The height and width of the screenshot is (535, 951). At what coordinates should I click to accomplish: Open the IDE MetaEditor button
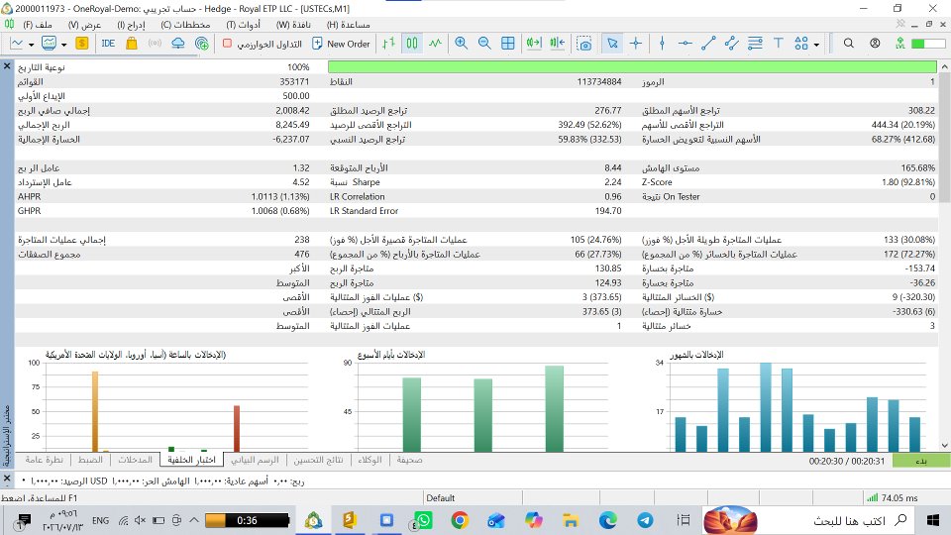[108, 43]
